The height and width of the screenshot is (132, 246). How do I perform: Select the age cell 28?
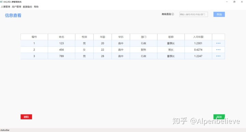tap(102, 56)
